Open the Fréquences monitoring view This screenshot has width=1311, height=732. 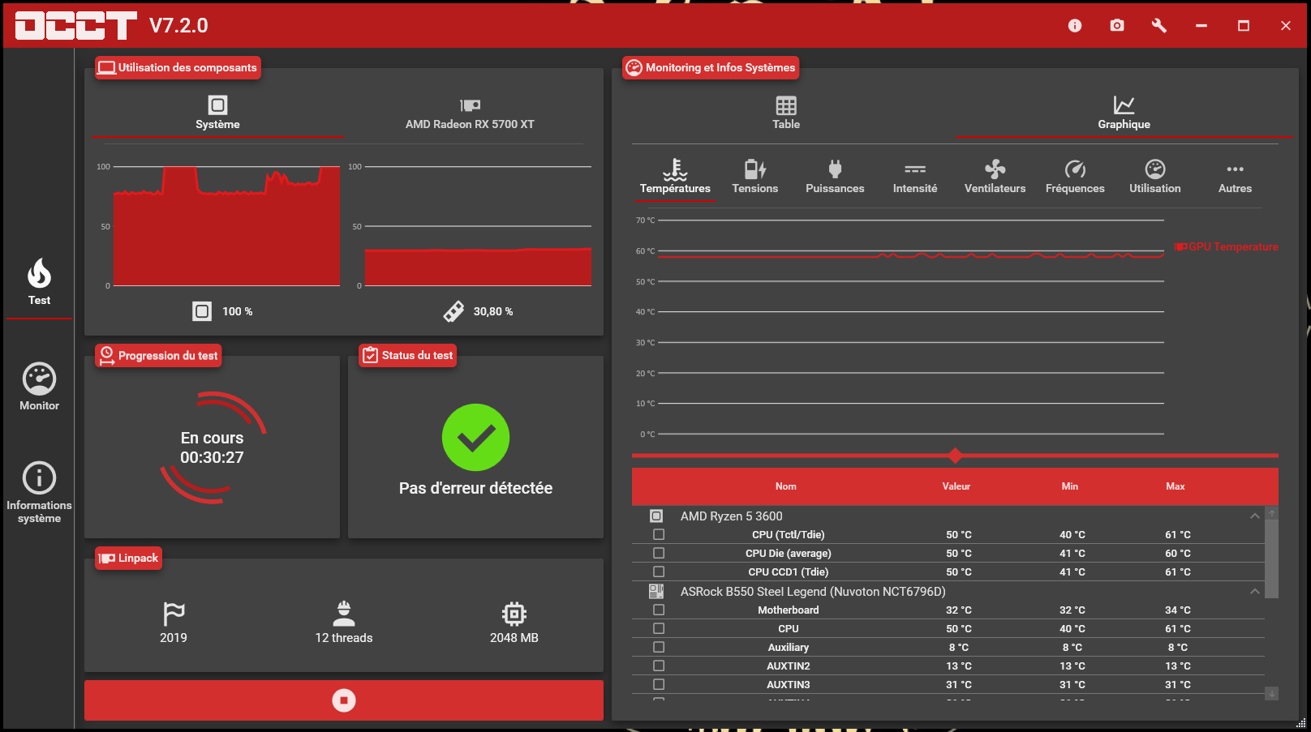(x=1075, y=176)
